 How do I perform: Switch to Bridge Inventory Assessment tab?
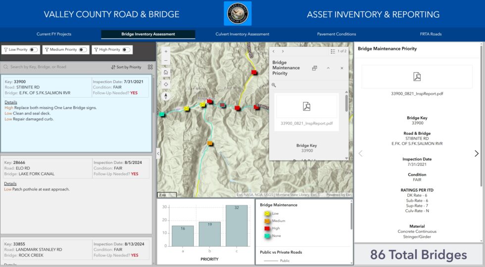pos(148,34)
